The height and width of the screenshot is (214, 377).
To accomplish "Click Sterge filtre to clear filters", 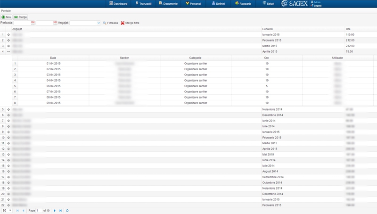I will [x=130, y=23].
